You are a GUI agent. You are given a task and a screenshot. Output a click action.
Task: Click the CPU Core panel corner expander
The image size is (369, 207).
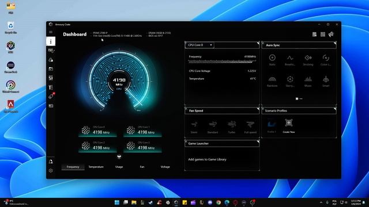258,44
